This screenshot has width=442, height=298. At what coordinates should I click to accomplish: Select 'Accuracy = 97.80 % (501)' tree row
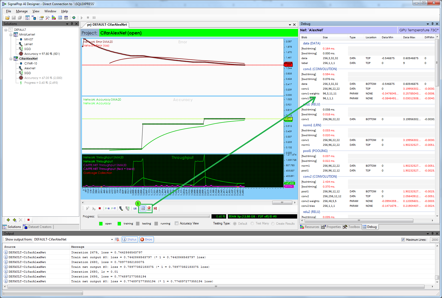click(x=42, y=54)
